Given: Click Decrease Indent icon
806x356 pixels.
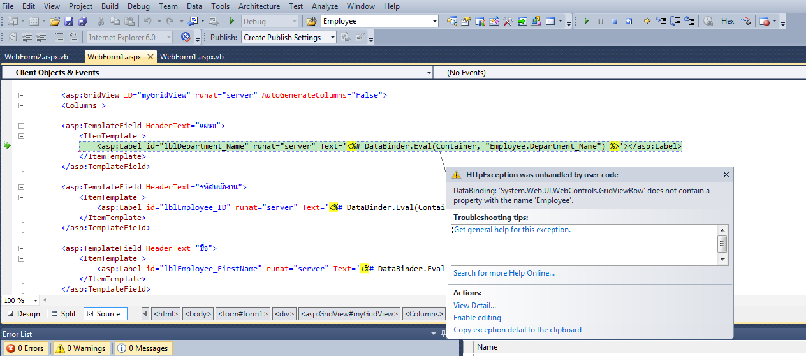Looking at the screenshot, I should 26,37.
